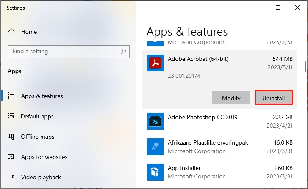Click the Default apps icon
Viewport: 308px width, 189px height.
click(11, 116)
